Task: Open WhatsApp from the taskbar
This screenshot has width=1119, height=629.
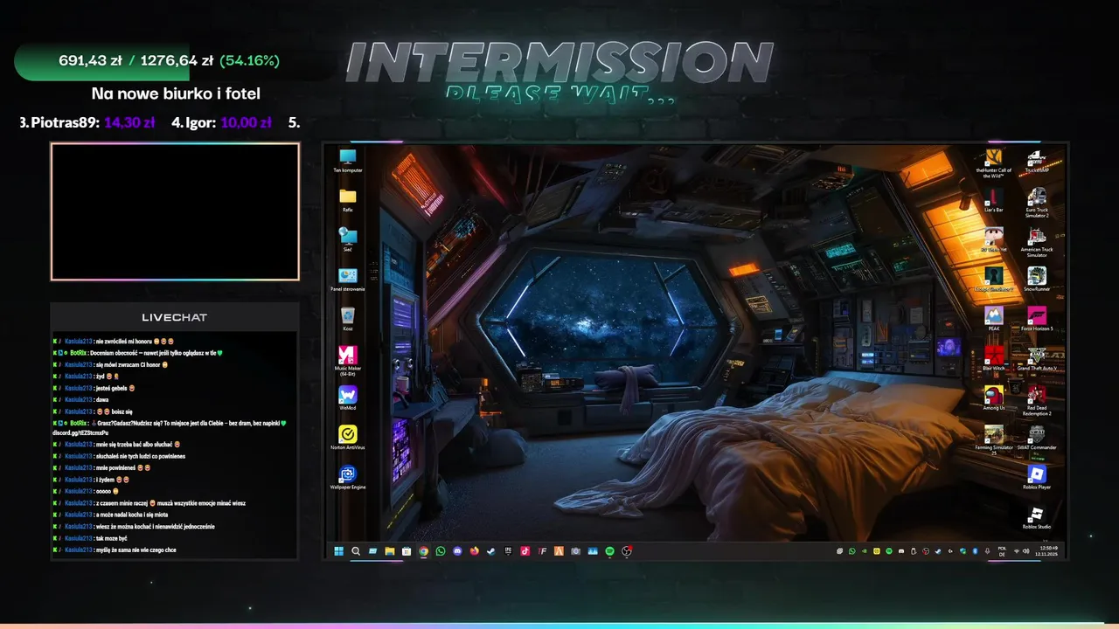Action: point(440,551)
